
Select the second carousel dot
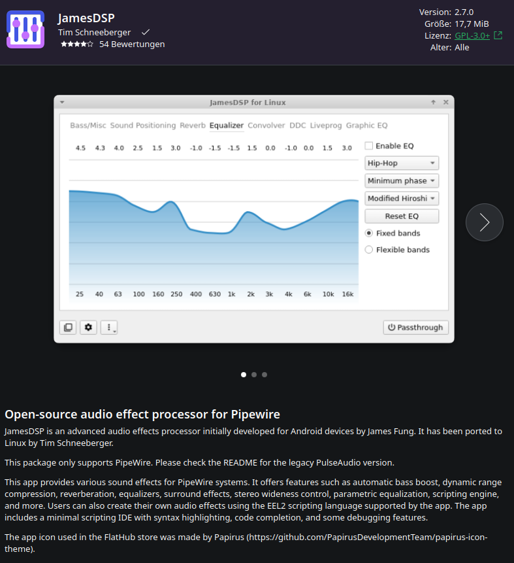point(254,375)
